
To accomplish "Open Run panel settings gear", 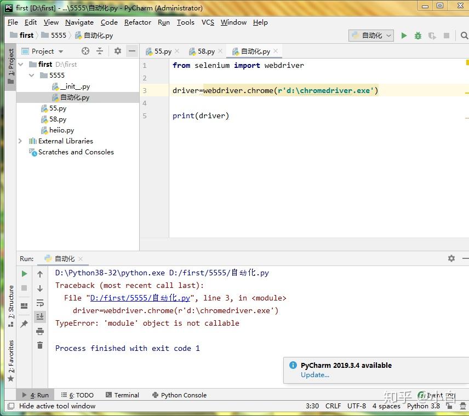I will pyautogui.click(x=451, y=258).
